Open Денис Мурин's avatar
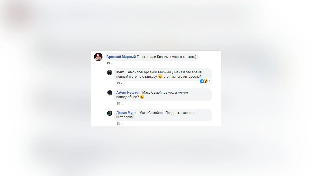 [110, 113]
